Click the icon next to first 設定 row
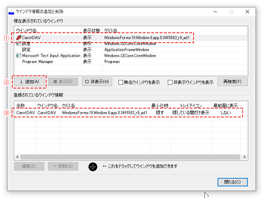 point(18,44)
